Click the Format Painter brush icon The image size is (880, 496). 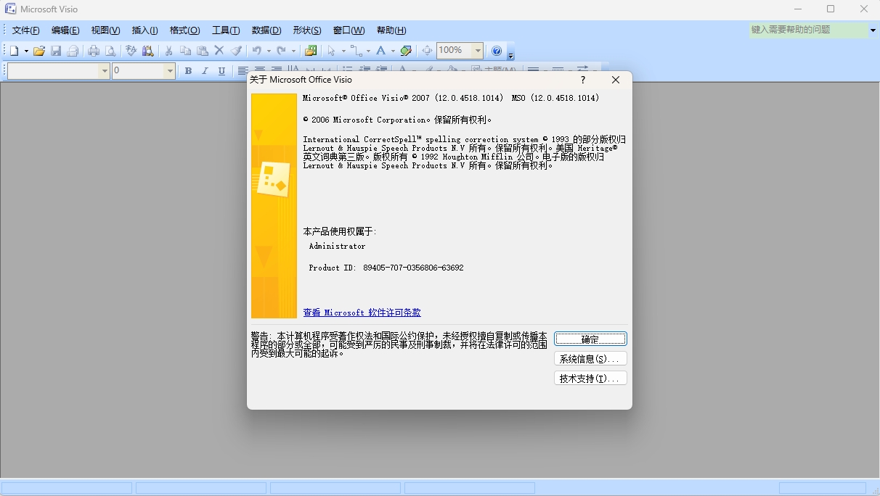pos(236,51)
